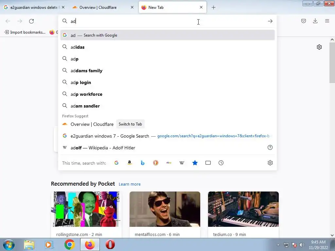Open rollingstone.com Pocket story thumbnail
Image resolution: width=335 pixels, height=251 pixels.
point(86,209)
